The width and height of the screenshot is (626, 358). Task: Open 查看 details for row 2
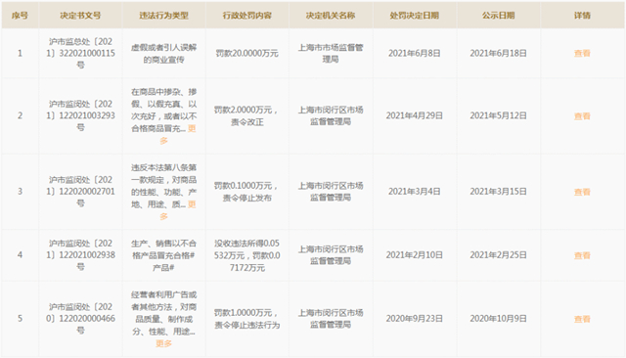click(582, 116)
